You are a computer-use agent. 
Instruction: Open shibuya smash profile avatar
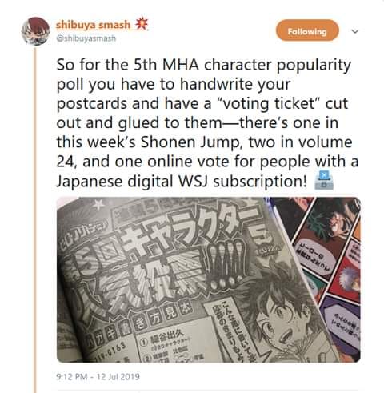pyautogui.click(x=36, y=31)
